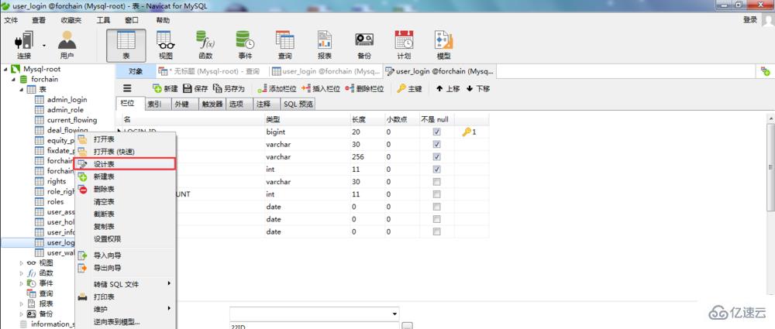The height and width of the screenshot is (329, 775).
Task: Set 主键 primary key
Action: click(410, 88)
